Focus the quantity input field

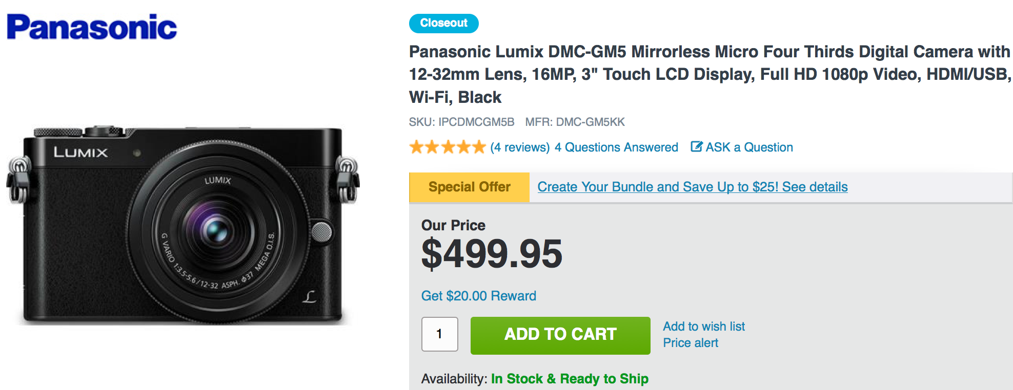pyautogui.click(x=439, y=334)
